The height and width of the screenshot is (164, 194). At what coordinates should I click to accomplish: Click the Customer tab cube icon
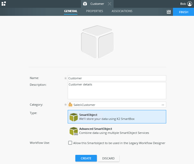coord(85,4)
